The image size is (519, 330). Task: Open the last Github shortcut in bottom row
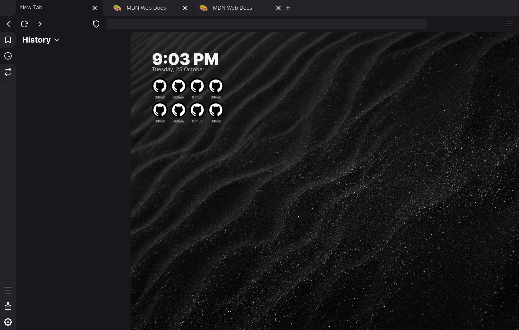[x=216, y=110]
